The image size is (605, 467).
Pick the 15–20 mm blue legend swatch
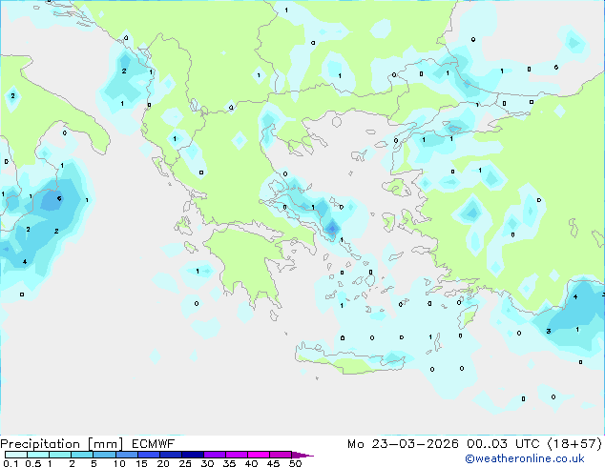pos(149,455)
